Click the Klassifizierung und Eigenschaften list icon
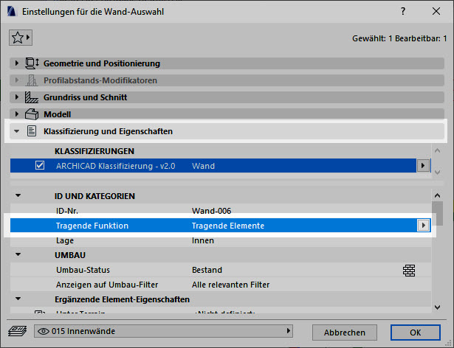Viewport: 454px width, 348px height. pos(32,131)
